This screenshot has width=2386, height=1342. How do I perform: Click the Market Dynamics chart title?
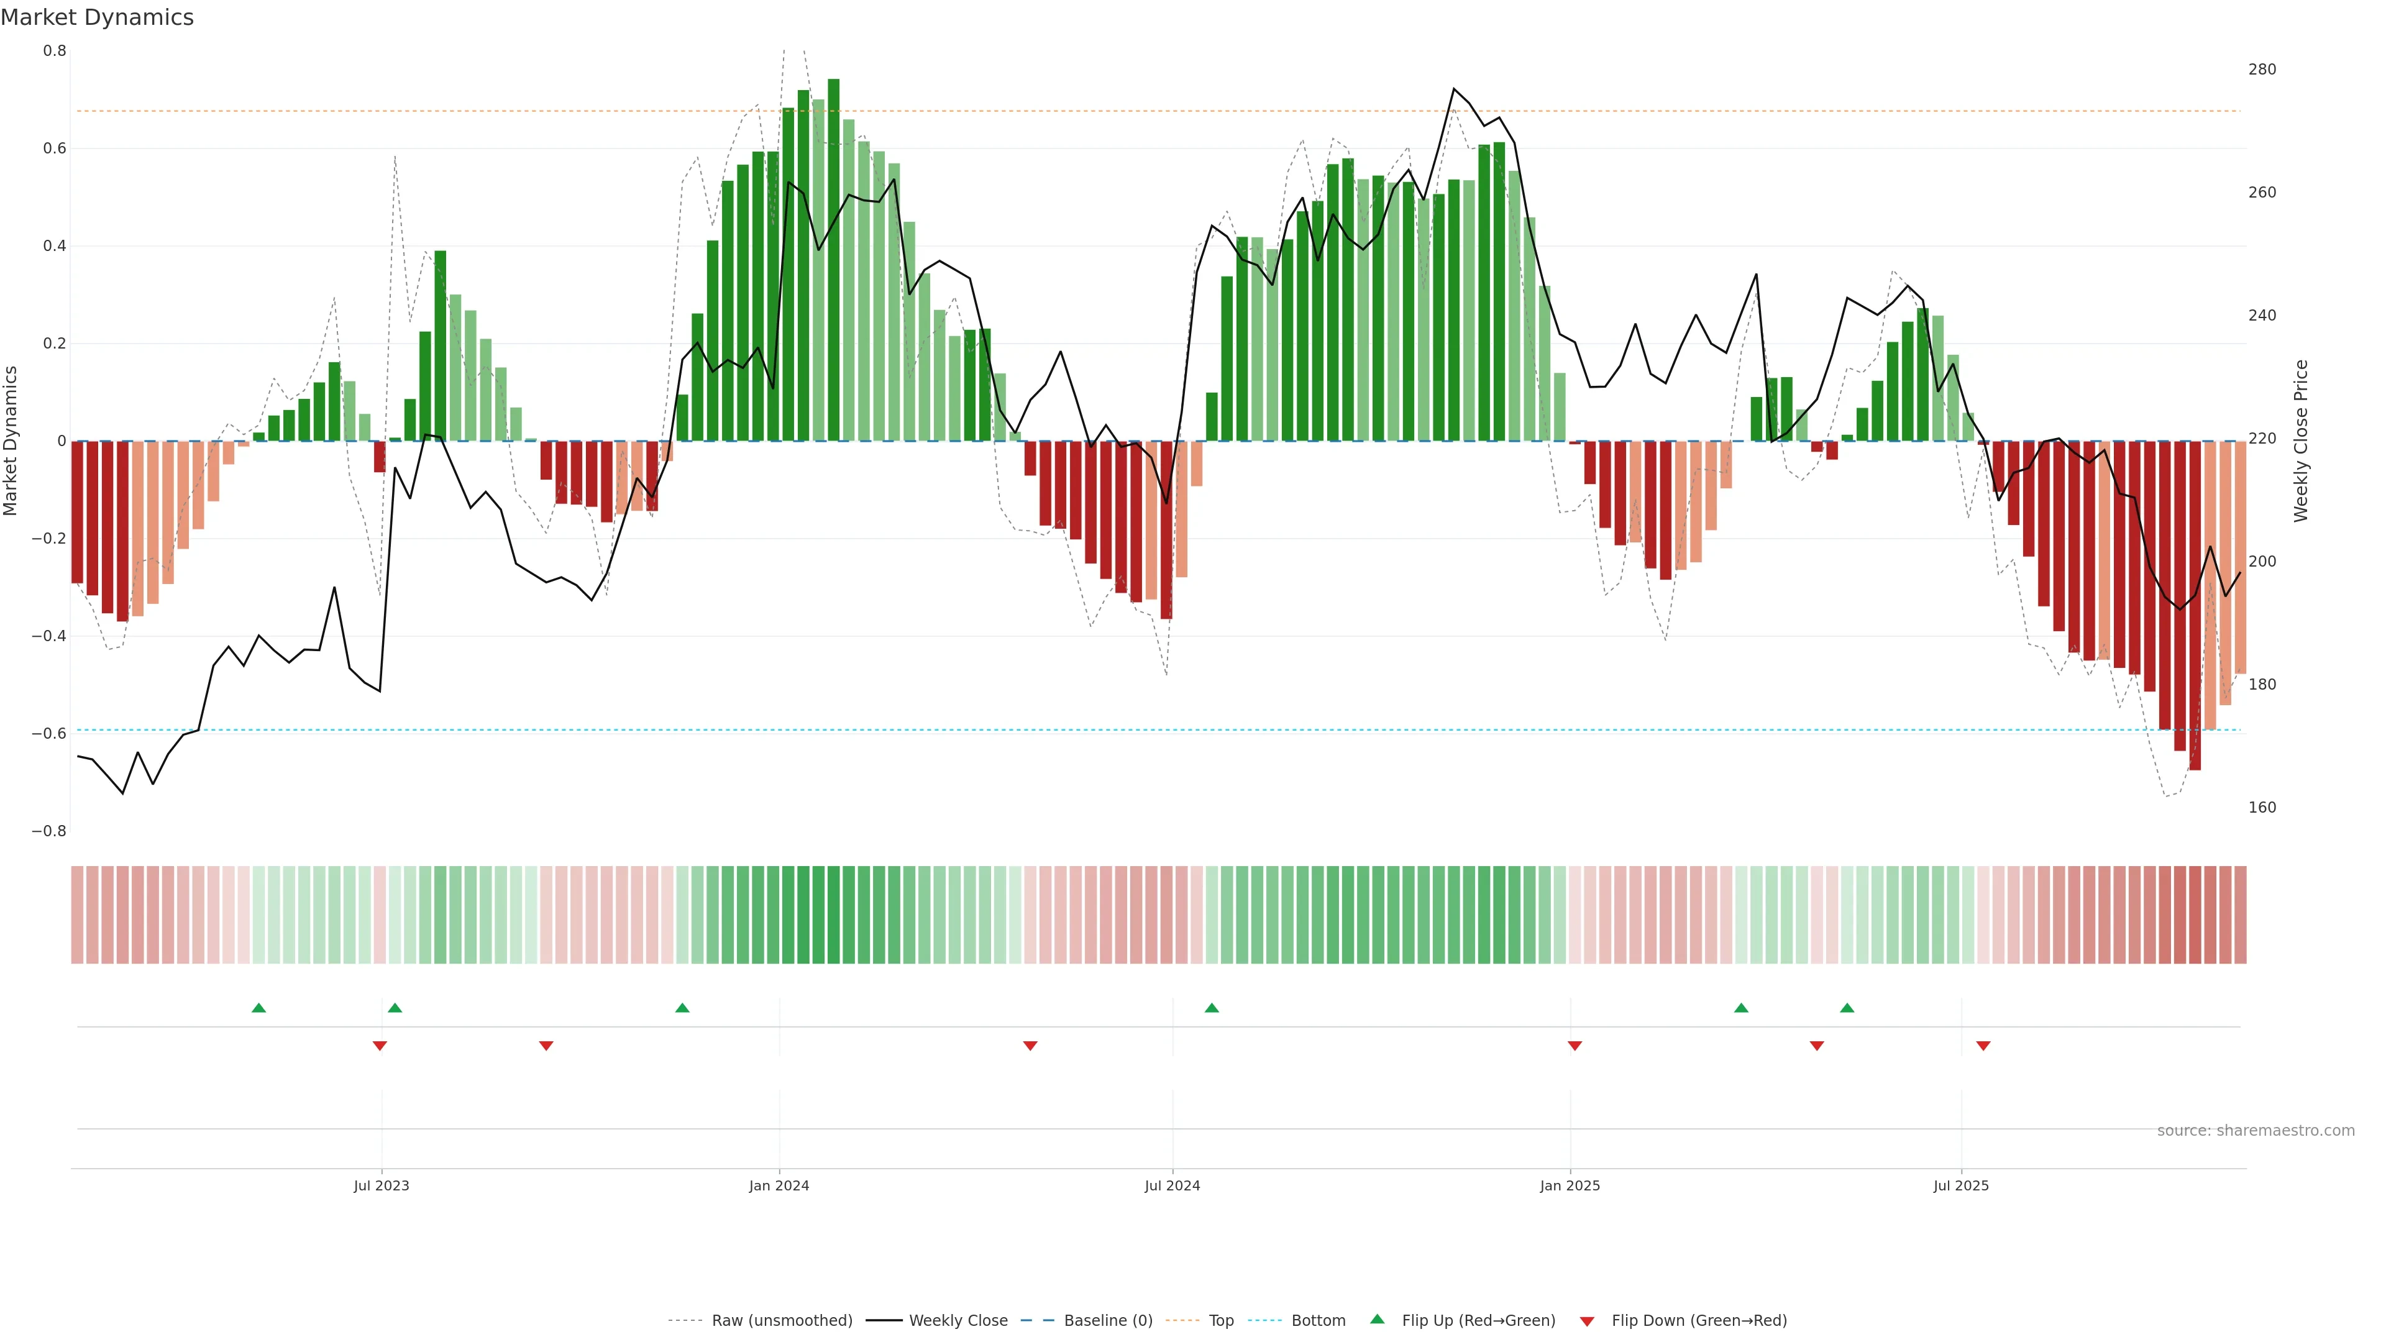[x=98, y=17]
